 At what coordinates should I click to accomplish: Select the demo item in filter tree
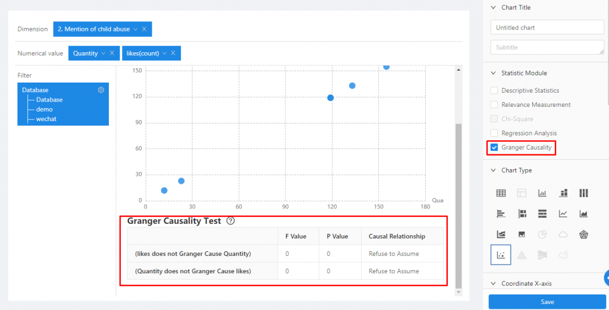point(44,109)
